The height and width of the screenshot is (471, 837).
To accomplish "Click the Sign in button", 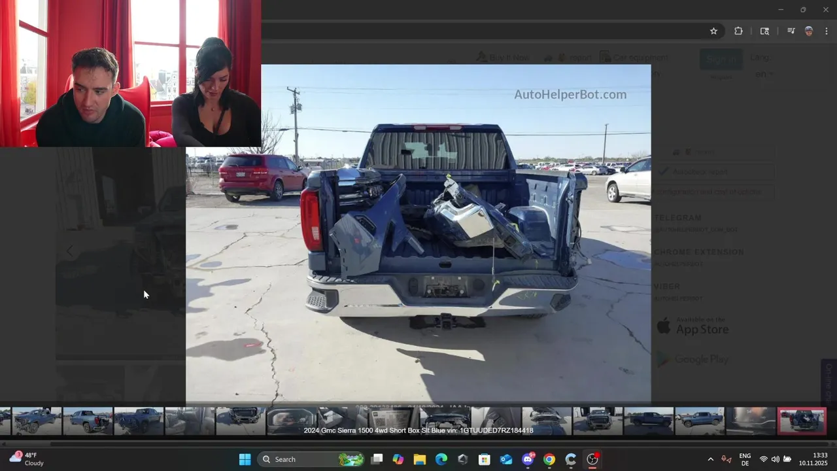I will pyautogui.click(x=721, y=59).
